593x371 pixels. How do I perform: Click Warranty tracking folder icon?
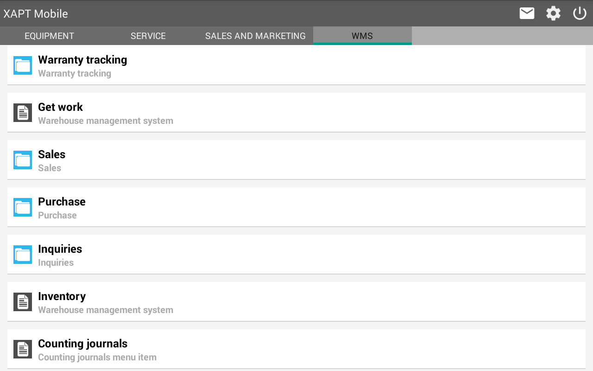(23, 65)
